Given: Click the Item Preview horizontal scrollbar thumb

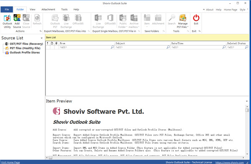Looking at the screenshot, I should 51,158.
